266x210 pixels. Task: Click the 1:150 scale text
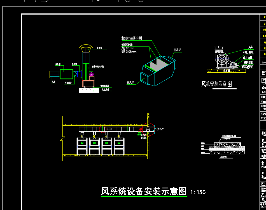point(198,192)
